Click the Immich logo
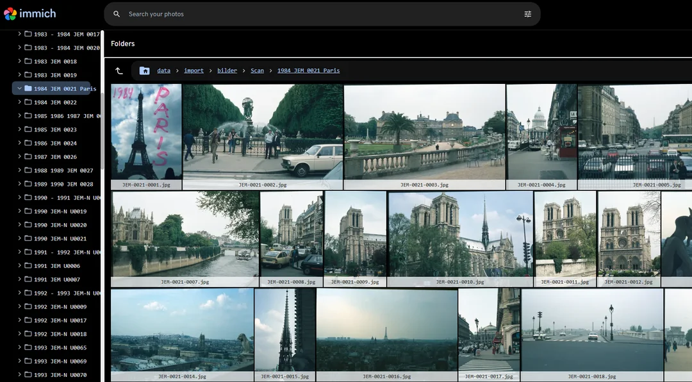This screenshot has height=382, width=692. tap(29, 13)
